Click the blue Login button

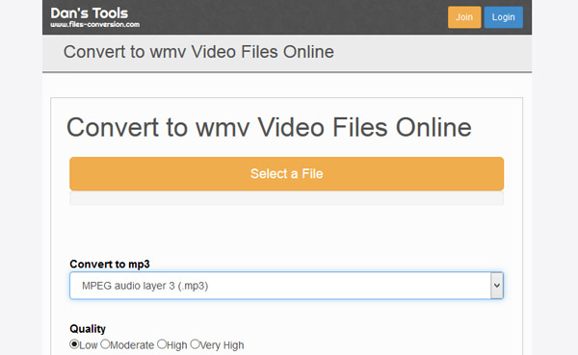503,17
